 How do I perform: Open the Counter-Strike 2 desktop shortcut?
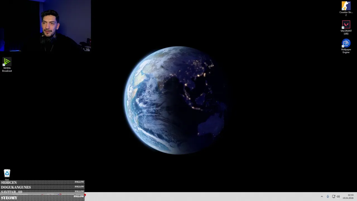point(346,9)
